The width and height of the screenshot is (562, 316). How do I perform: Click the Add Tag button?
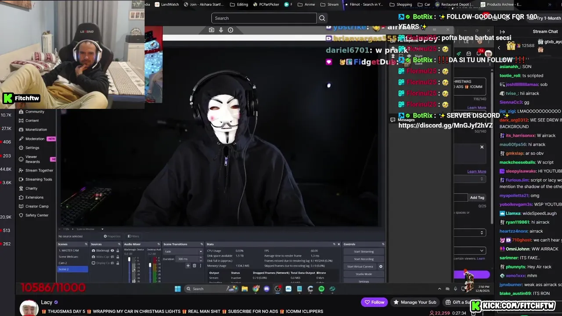(x=477, y=197)
